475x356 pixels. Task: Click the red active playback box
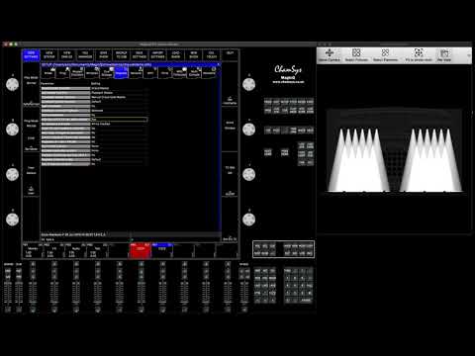click(x=140, y=251)
